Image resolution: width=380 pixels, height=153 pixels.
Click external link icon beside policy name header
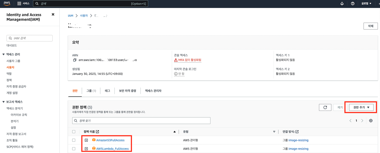pyautogui.click(x=97, y=132)
